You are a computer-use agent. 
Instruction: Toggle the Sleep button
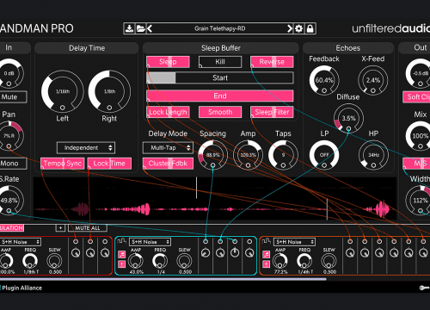(x=168, y=62)
